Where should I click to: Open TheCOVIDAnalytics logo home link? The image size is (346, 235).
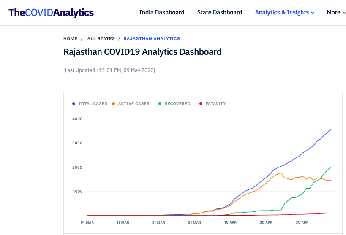(51, 13)
